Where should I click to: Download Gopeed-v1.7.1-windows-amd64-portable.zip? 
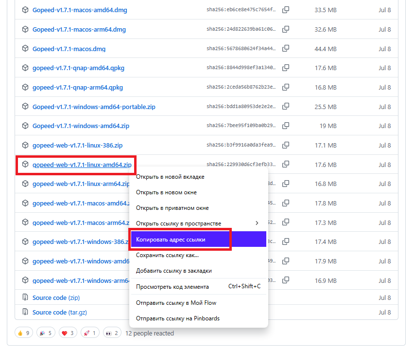[94, 107]
